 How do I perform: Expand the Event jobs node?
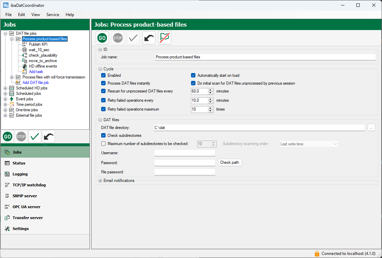(x=5, y=99)
